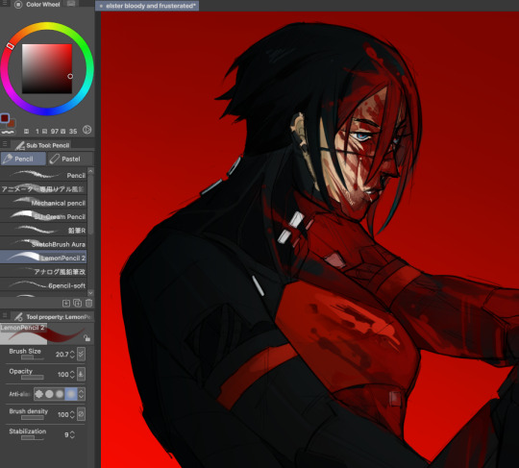The image size is (519, 468).
Task: Click the Brush density stepper arrows
Action: click(72, 414)
